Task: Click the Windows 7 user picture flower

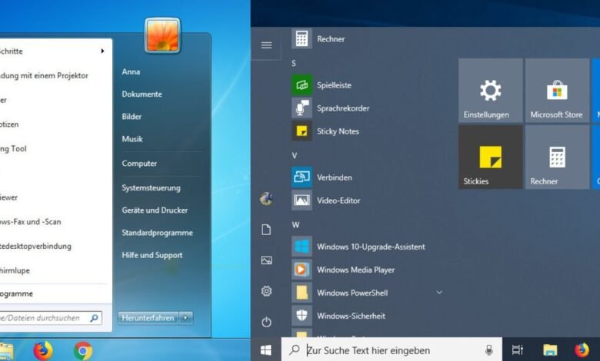Action: 162,35
